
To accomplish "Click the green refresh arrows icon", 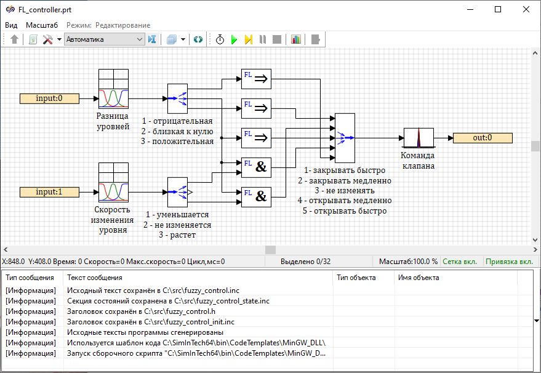I will (198, 39).
